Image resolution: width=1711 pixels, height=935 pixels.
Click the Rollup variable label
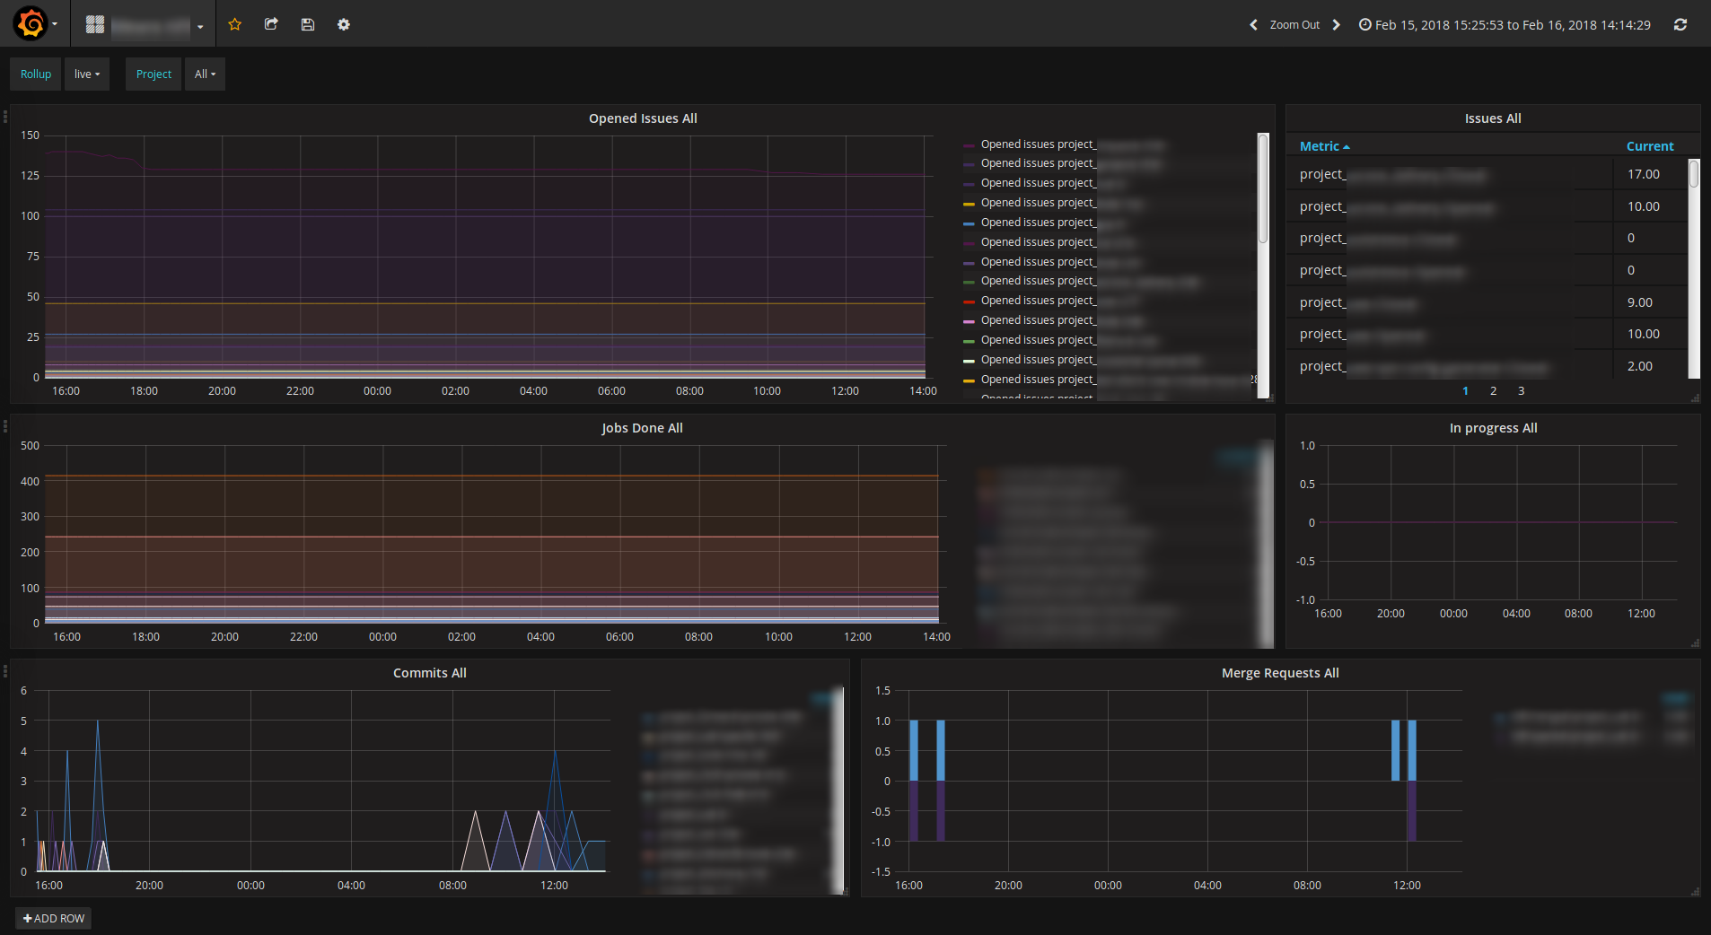(x=36, y=74)
